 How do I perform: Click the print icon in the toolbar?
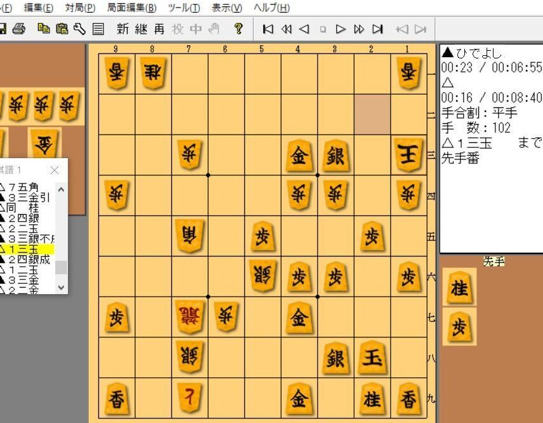(x=19, y=29)
